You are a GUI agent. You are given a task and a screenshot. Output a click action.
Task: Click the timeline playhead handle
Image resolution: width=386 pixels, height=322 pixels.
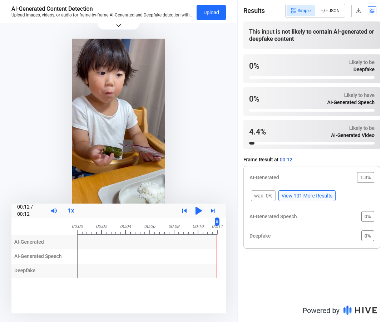coord(217,221)
